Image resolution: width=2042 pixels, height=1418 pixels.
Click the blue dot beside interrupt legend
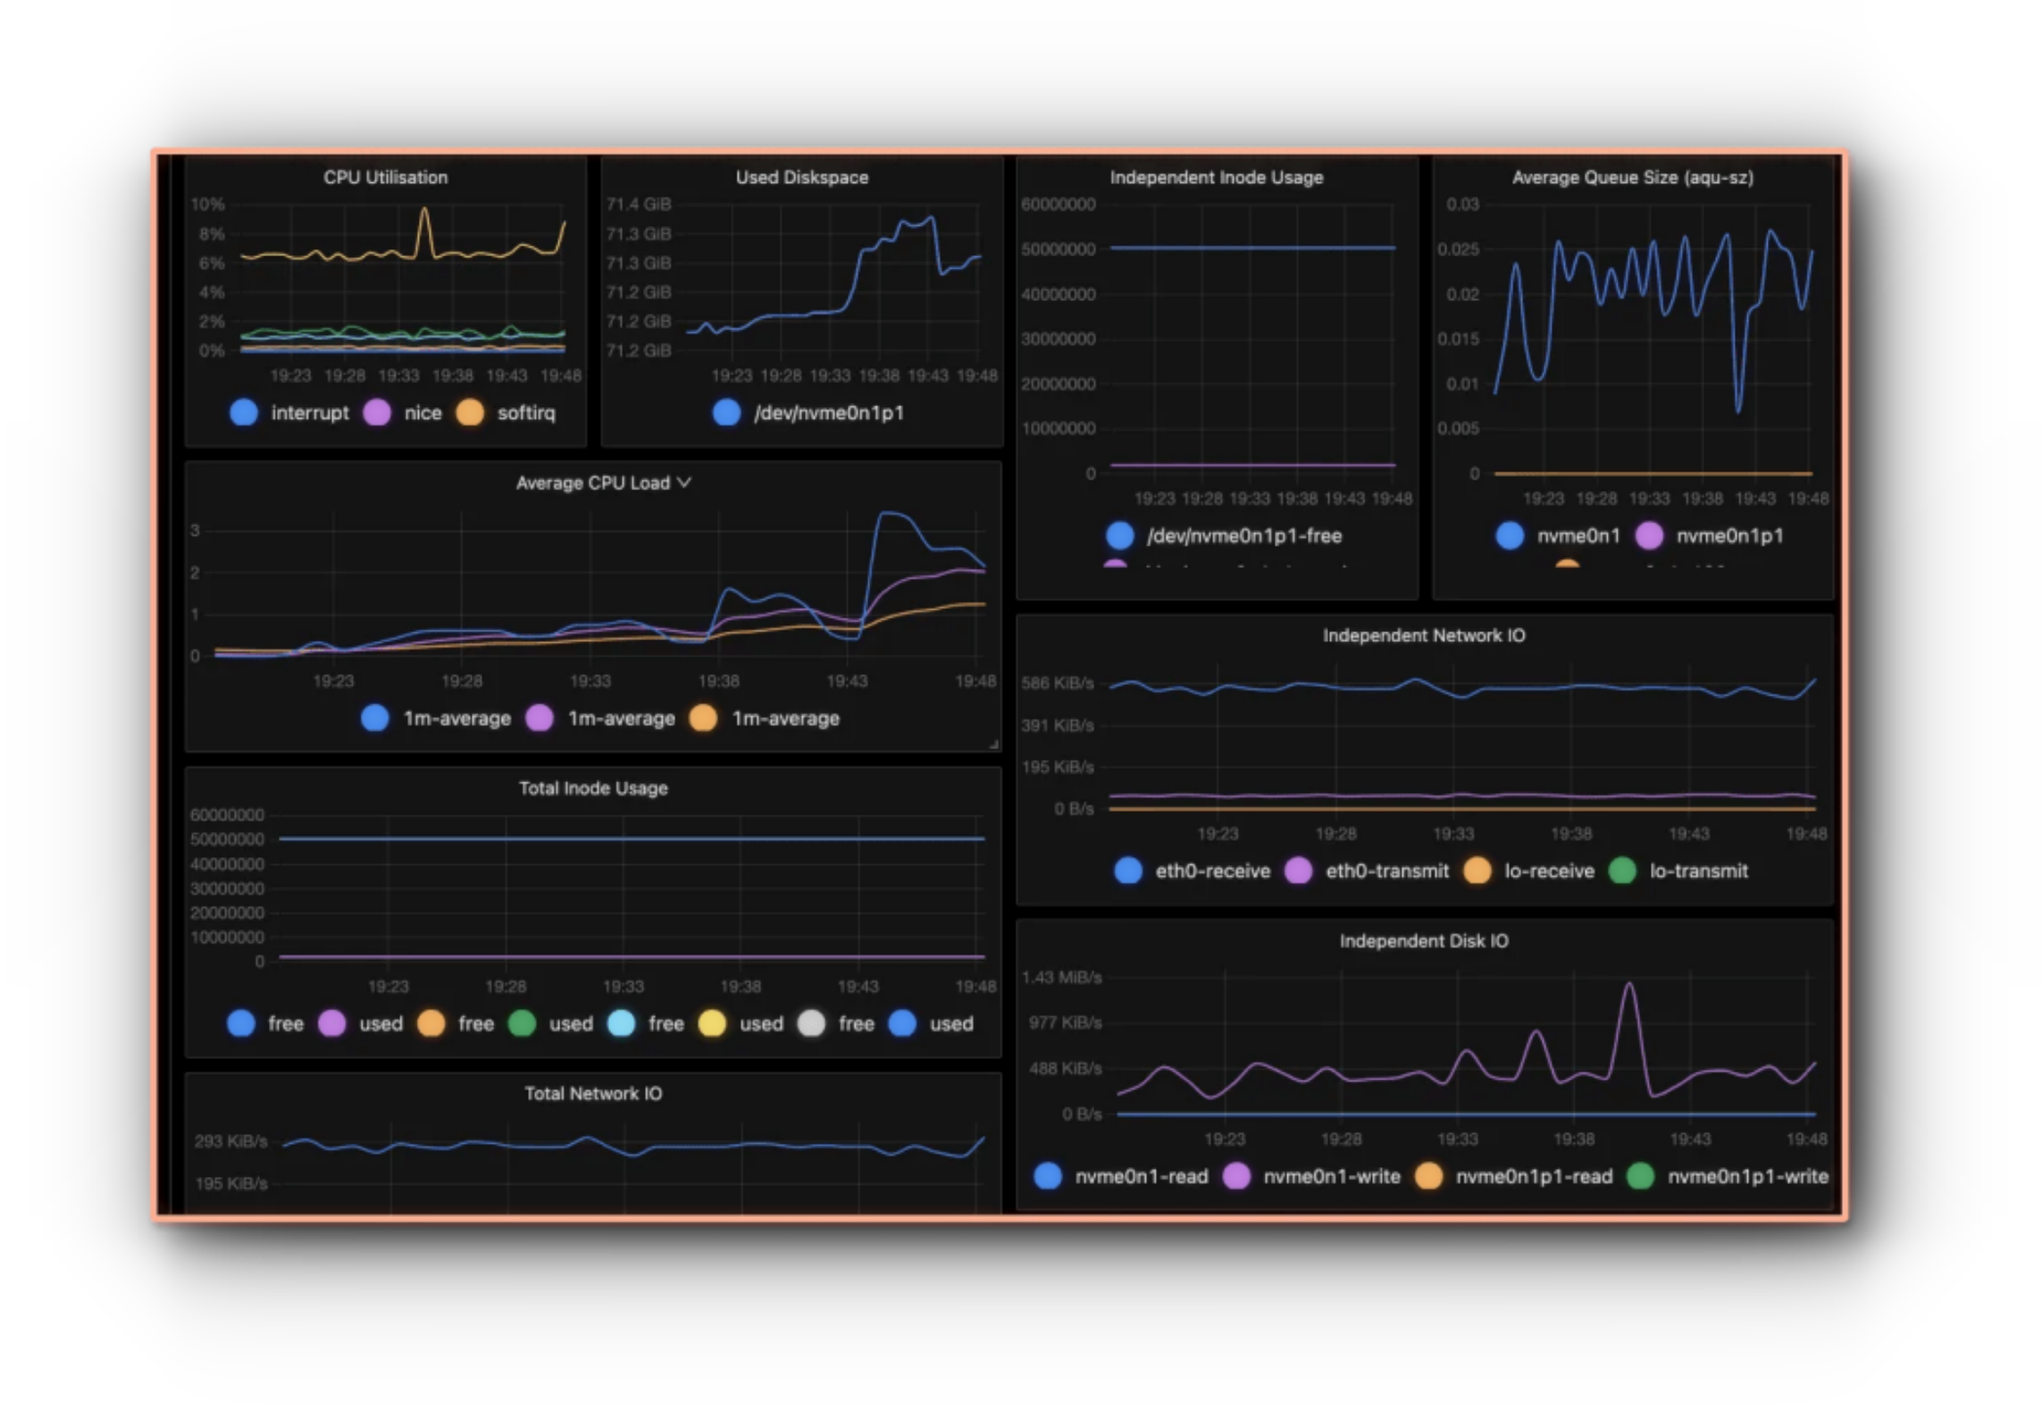(x=244, y=413)
